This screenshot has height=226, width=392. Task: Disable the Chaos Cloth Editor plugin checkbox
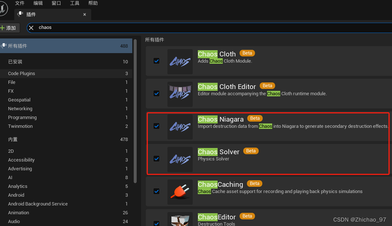[156, 93]
